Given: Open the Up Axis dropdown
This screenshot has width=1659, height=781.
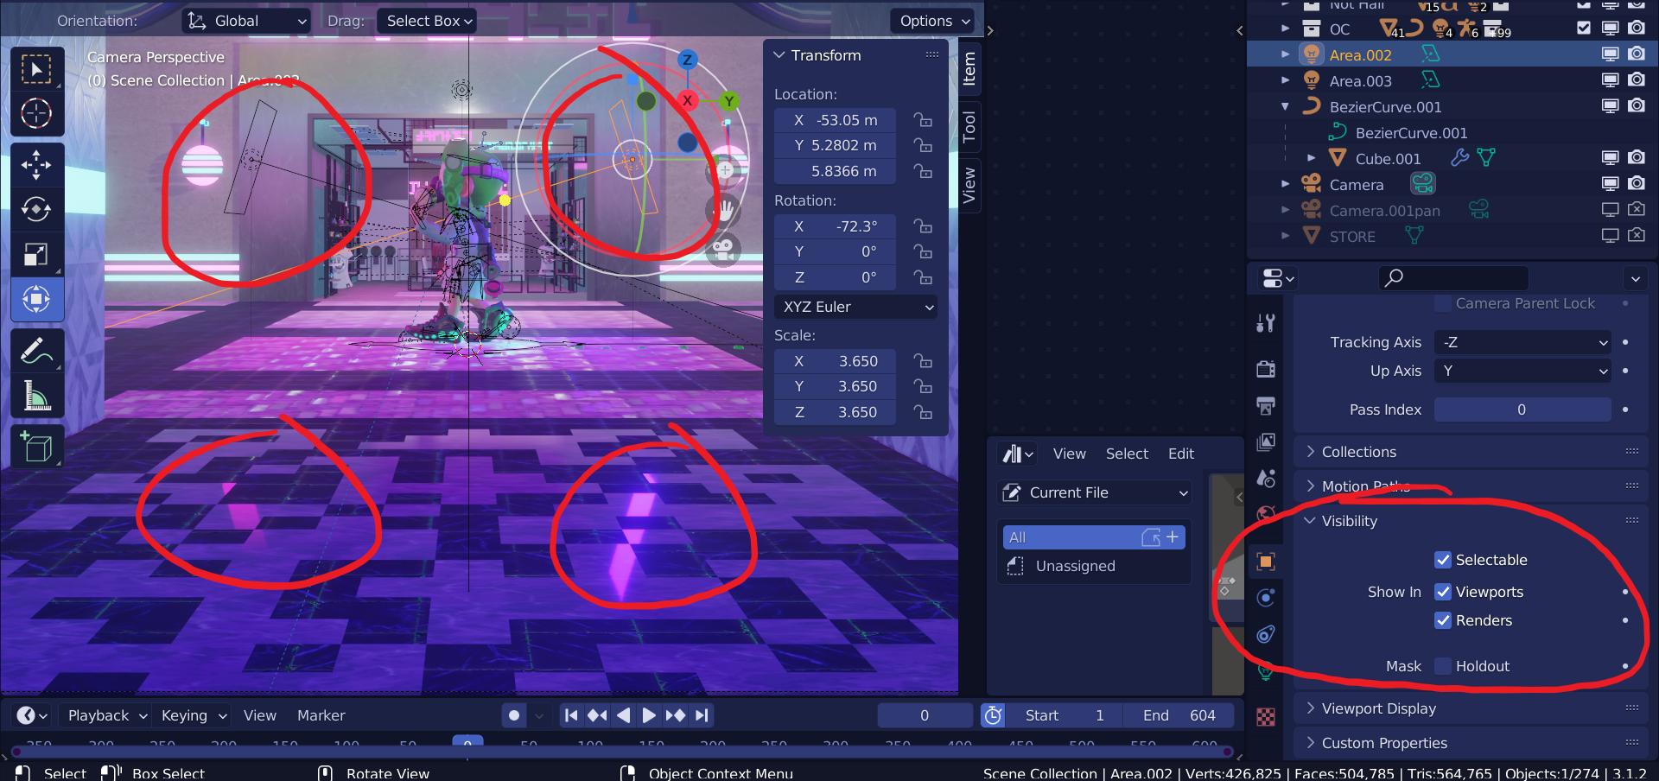Looking at the screenshot, I should click(x=1523, y=371).
